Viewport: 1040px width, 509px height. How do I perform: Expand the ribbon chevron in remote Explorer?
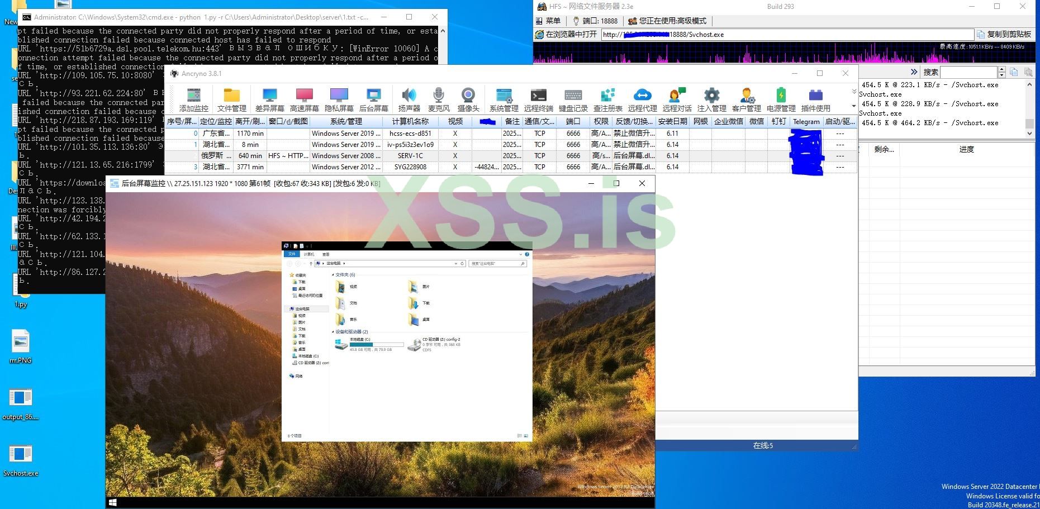pyautogui.click(x=521, y=254)
